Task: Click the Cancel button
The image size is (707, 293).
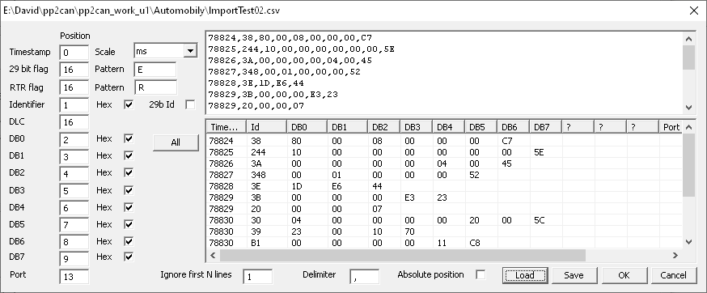Action: [674, 275]
